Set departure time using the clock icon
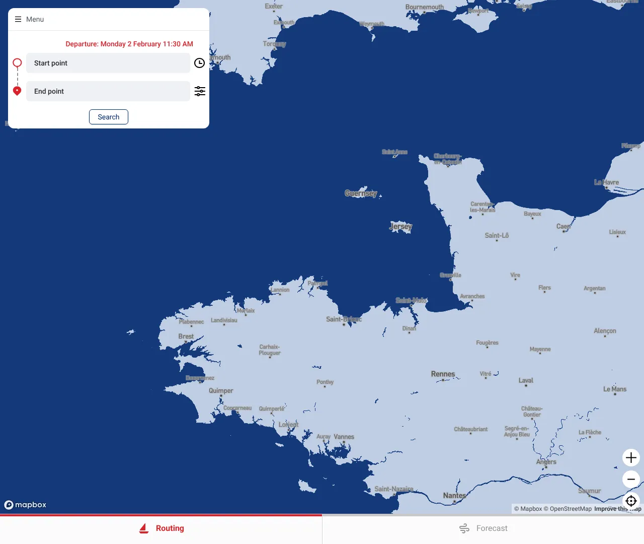 [x=199, y=63]
